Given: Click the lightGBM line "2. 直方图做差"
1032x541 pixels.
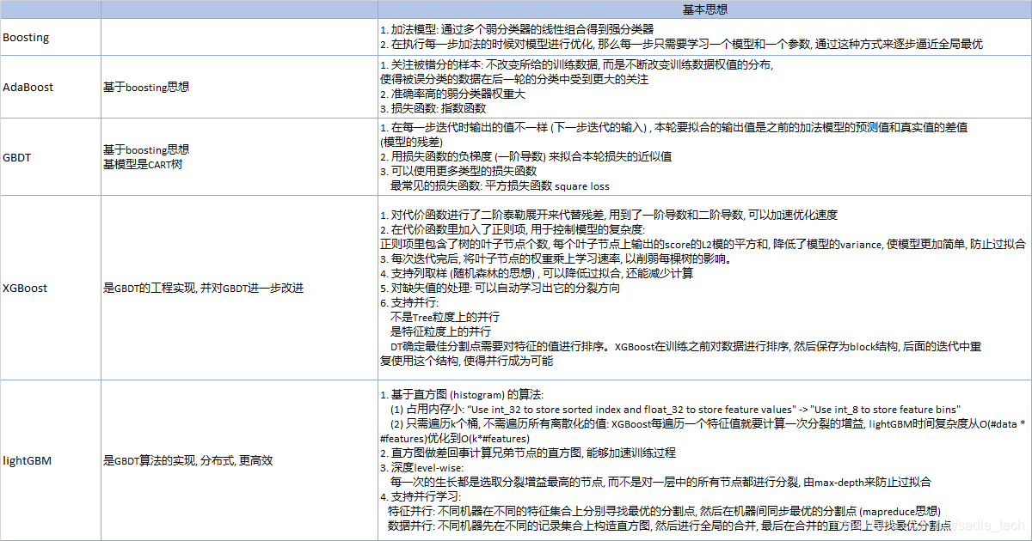Looking at the screenshot, I should tap(528, 453).
